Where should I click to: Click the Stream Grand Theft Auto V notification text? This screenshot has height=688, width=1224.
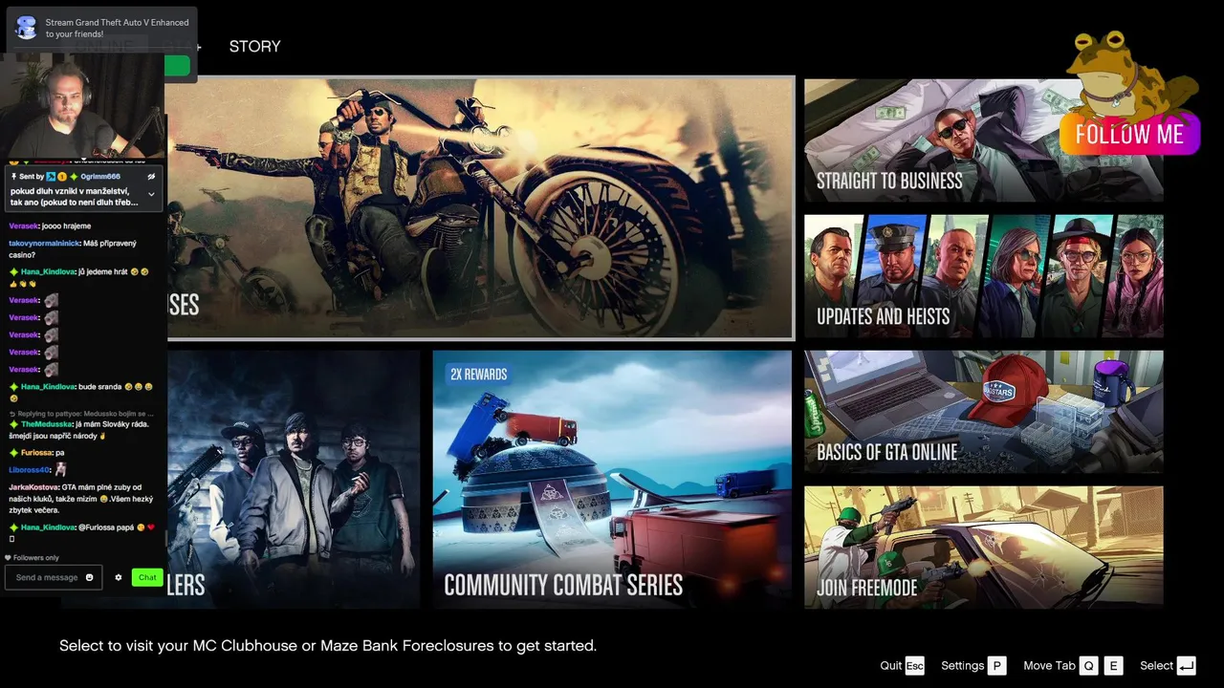click(117, 28)
